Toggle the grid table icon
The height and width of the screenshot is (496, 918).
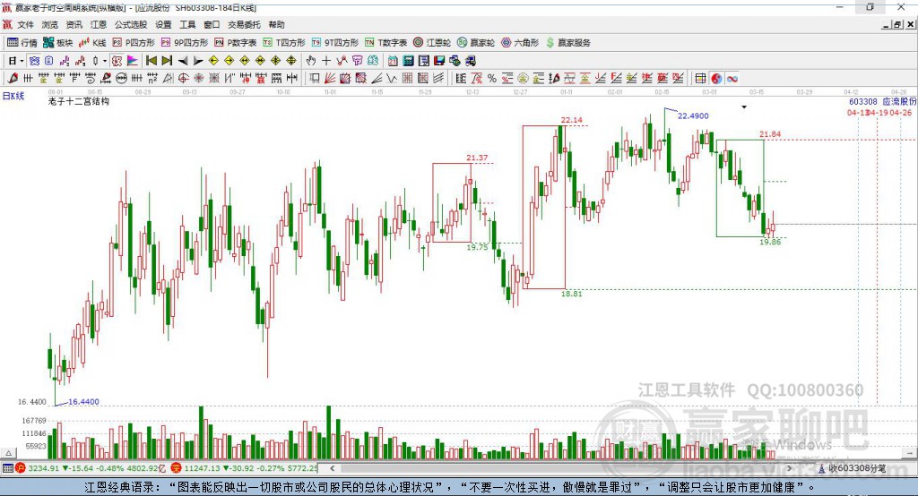[700, 79]
